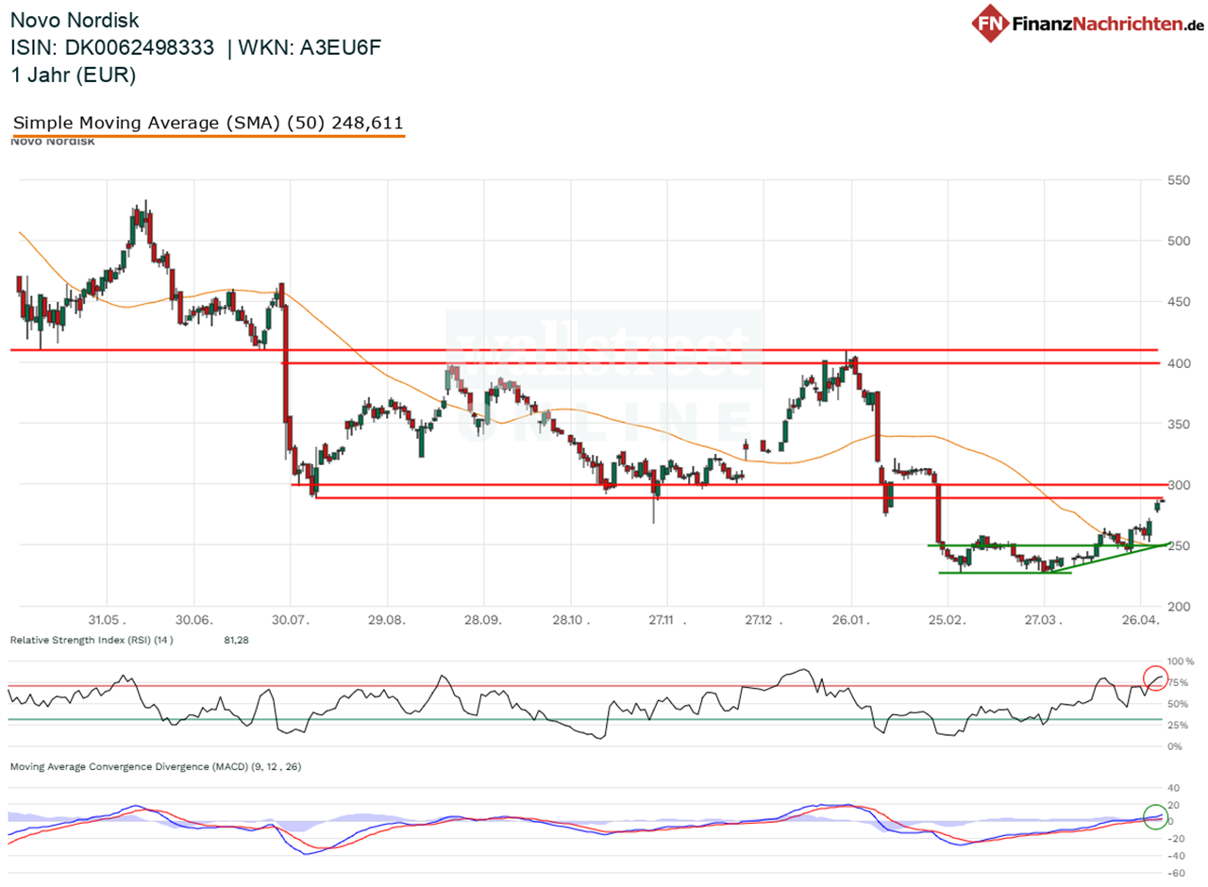Click the 27.12. date label
The image size is (1208, 887).
click(x=763, y=620)
